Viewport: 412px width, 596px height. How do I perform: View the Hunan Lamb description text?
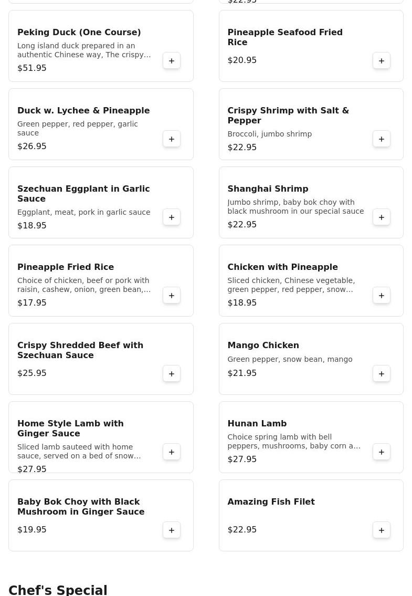pyautogui.click(x=293, y=442)
